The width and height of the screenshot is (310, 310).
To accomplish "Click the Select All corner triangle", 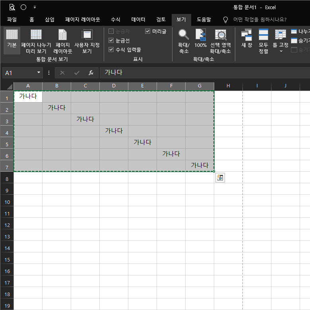I will click(9, 86).
